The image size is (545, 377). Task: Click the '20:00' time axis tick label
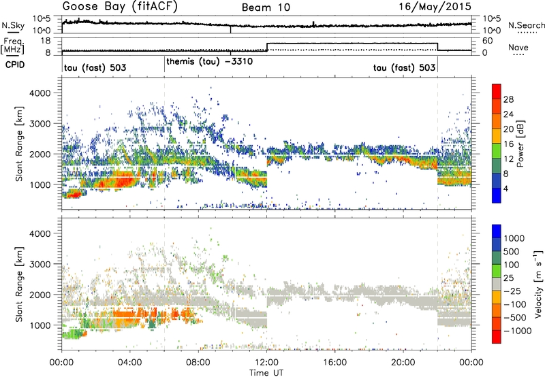click(403, 363)
